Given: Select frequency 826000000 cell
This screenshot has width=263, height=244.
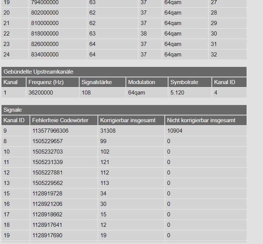Looking at the screenshot, I should point(45,44).
